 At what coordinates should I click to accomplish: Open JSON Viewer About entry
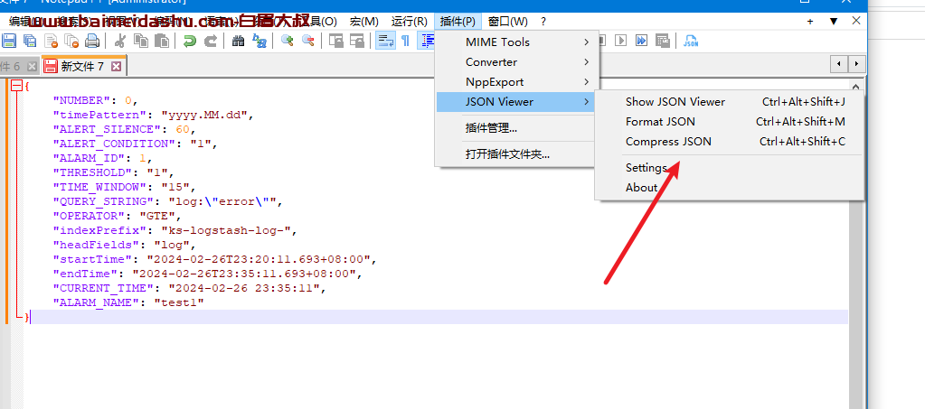[x=730, y=188]
